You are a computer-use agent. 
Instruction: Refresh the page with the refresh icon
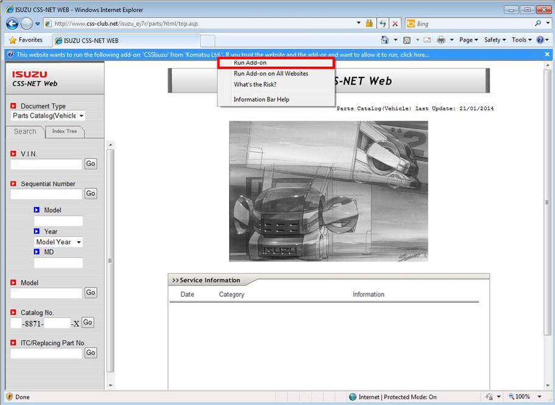[x=383, y=24]
